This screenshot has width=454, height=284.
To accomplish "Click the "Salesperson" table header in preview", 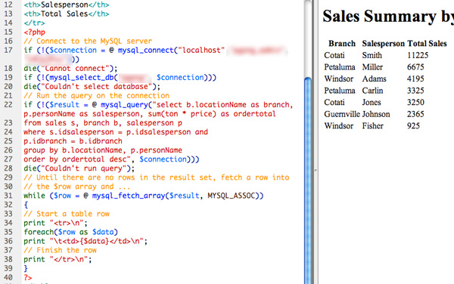I will (383, 43).
